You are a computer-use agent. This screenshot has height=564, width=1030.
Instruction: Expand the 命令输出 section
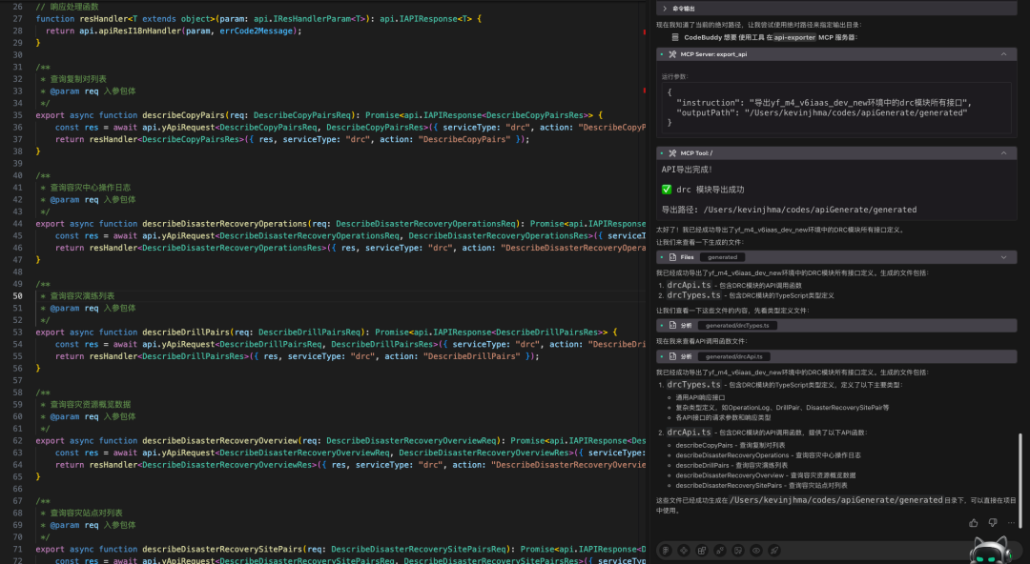tap(665, 8)
